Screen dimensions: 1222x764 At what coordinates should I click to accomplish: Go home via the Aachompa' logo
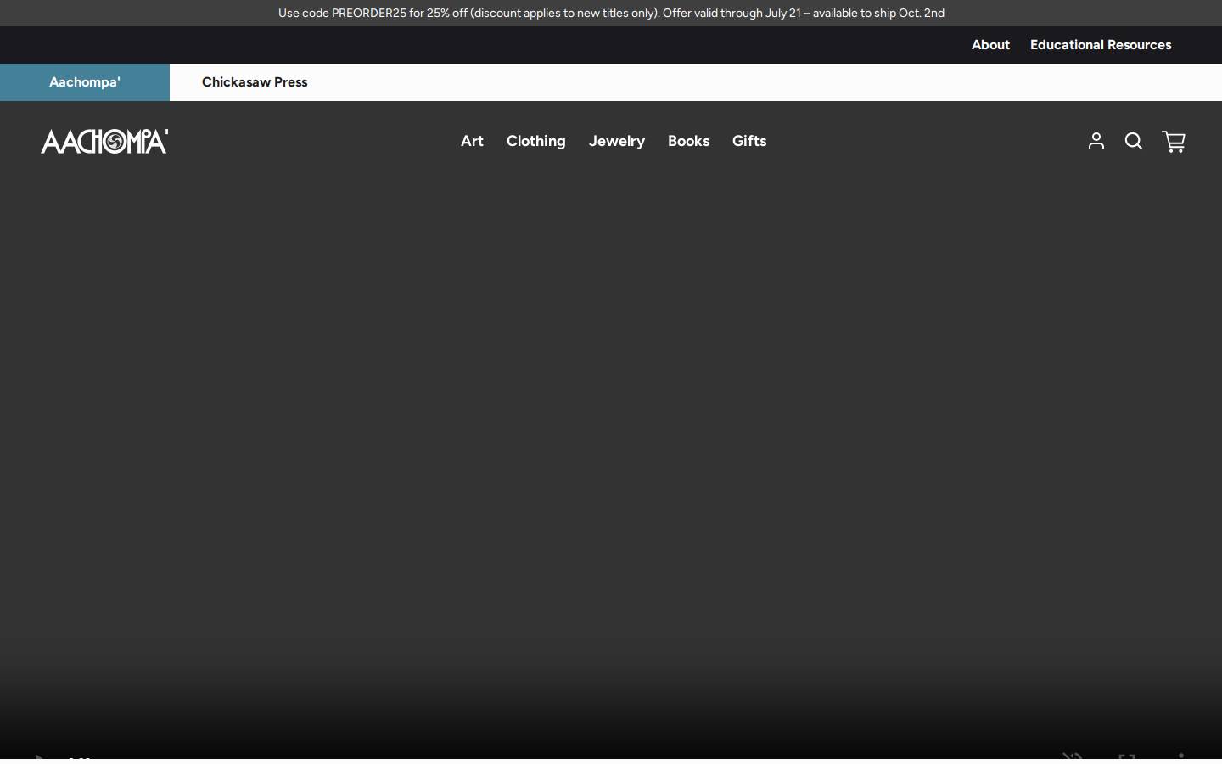pos(104,141)
